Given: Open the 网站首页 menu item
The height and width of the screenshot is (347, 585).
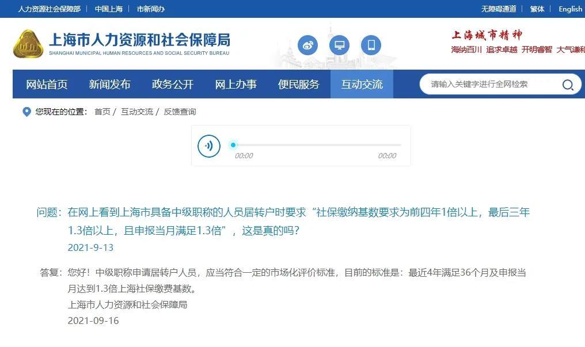Looking at the screenshot, I should (47, 85).
